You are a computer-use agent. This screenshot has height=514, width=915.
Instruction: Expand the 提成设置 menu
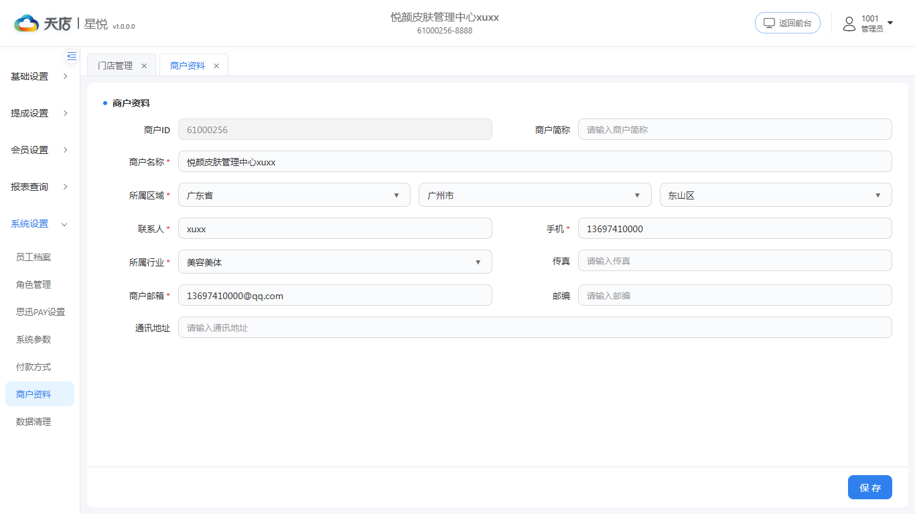point(40,113)
